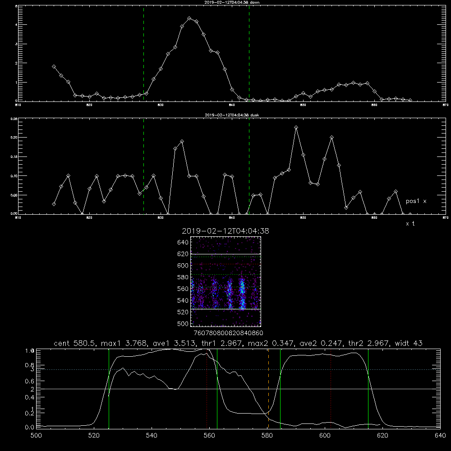Click the '0.6' y-axis label of bottom plot

(x=30, y=381)
